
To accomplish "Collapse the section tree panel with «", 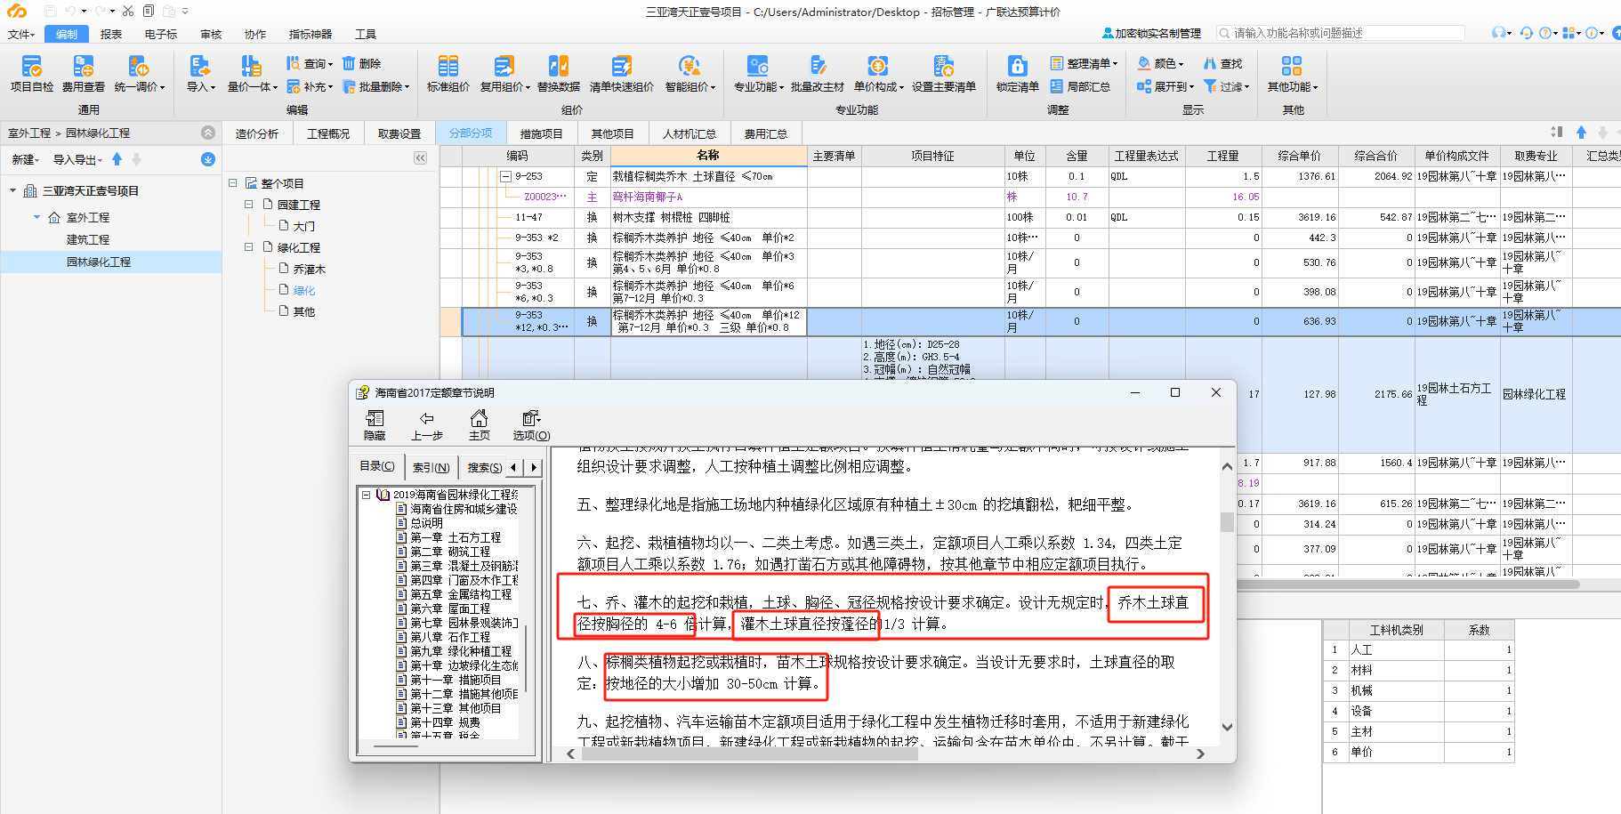I will click(420, 158).
